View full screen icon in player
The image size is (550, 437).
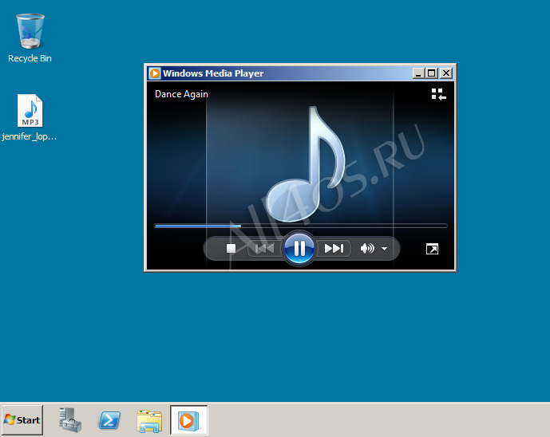tap(432, 249)
